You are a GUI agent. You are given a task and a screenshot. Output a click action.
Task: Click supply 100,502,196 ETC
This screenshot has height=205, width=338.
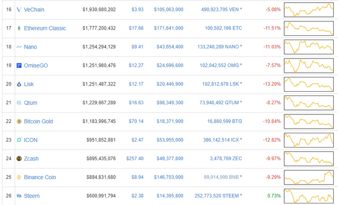point(223,28)
